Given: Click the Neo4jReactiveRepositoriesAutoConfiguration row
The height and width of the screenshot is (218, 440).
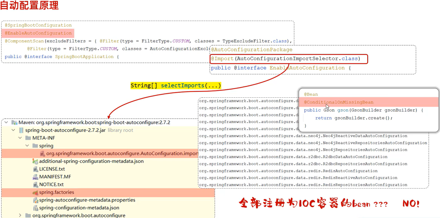Looking at the screenshot, I should [x=313, y=143].
